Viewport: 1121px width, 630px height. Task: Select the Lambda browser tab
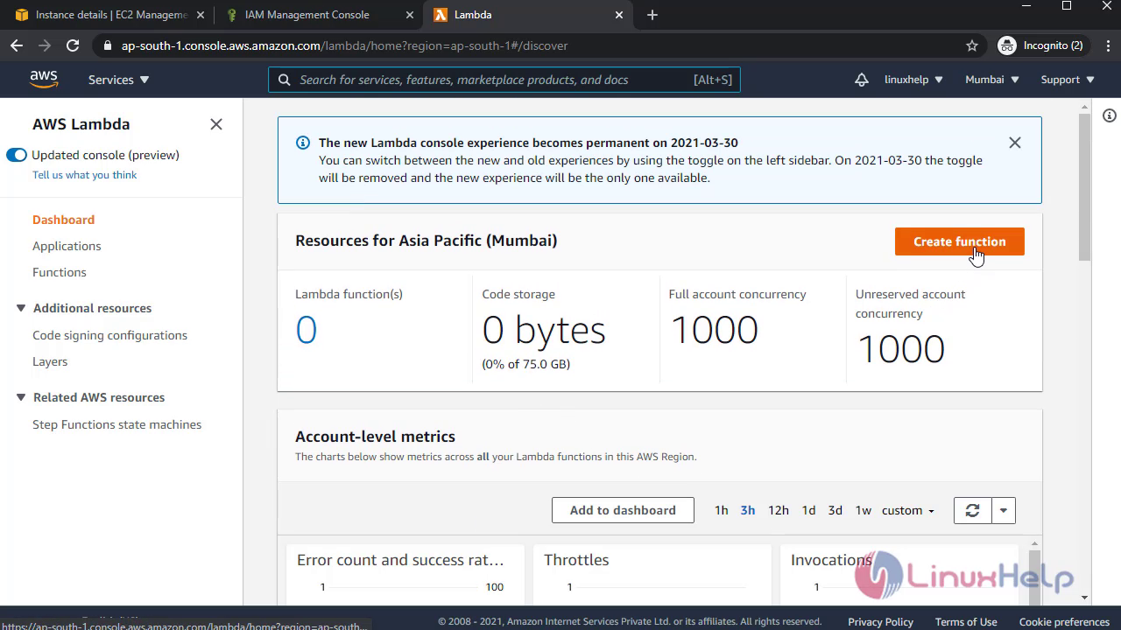point(528,15)
